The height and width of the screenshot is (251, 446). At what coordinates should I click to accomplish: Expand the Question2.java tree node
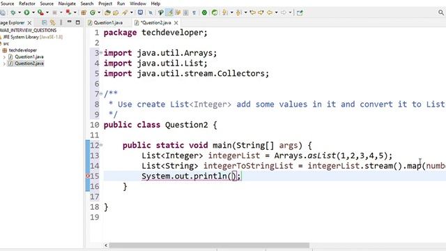pos(4,63)
